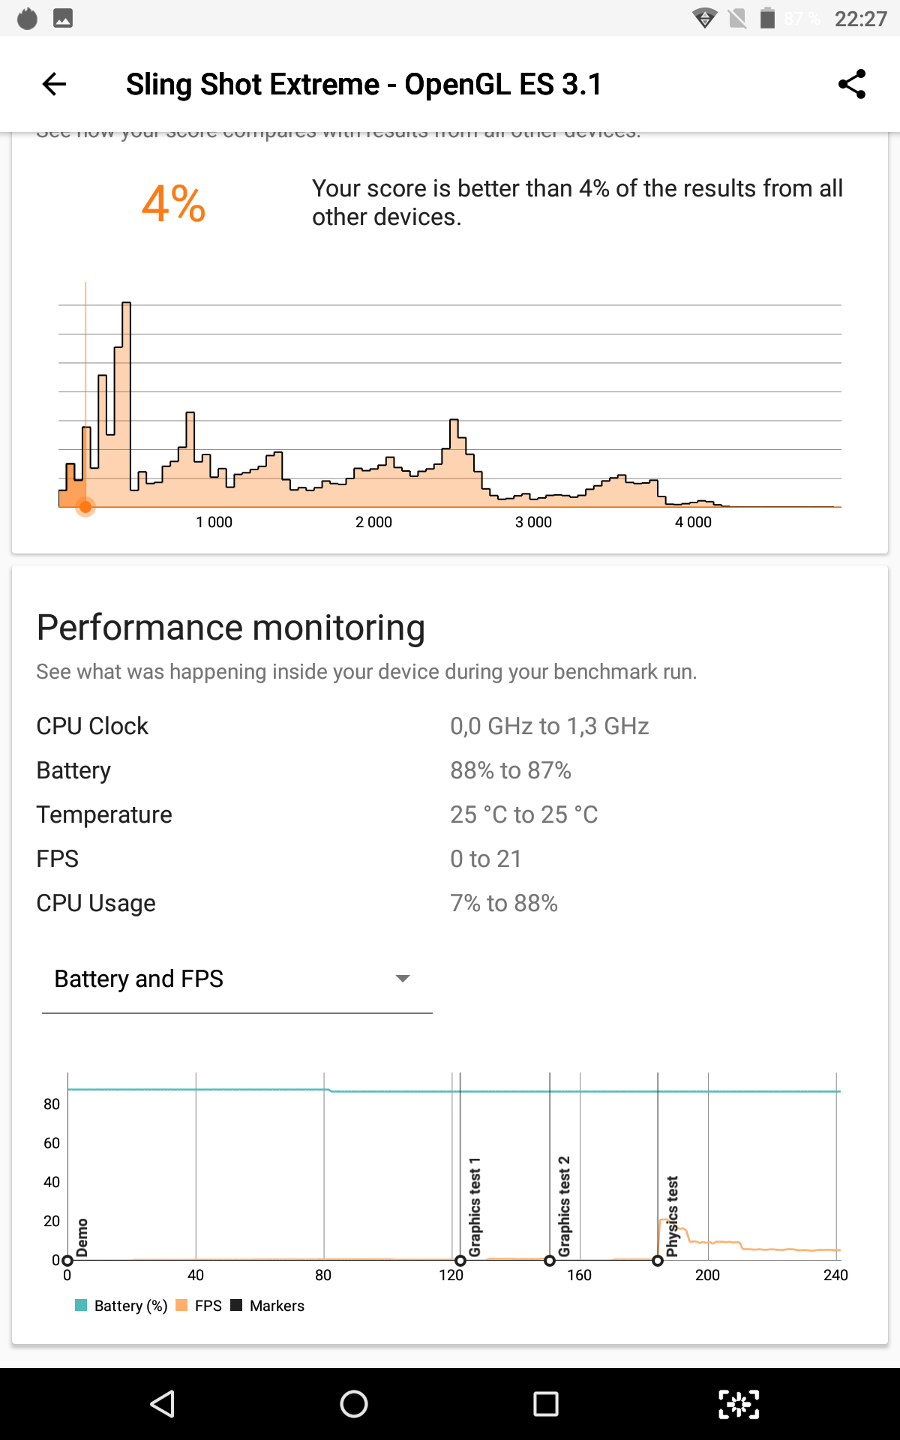Tap the orange score dot on histogram

pyautogui.click(x=85, y=508)
